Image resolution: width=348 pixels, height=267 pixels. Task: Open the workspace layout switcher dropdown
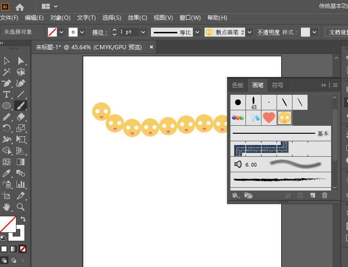point(56,7)
